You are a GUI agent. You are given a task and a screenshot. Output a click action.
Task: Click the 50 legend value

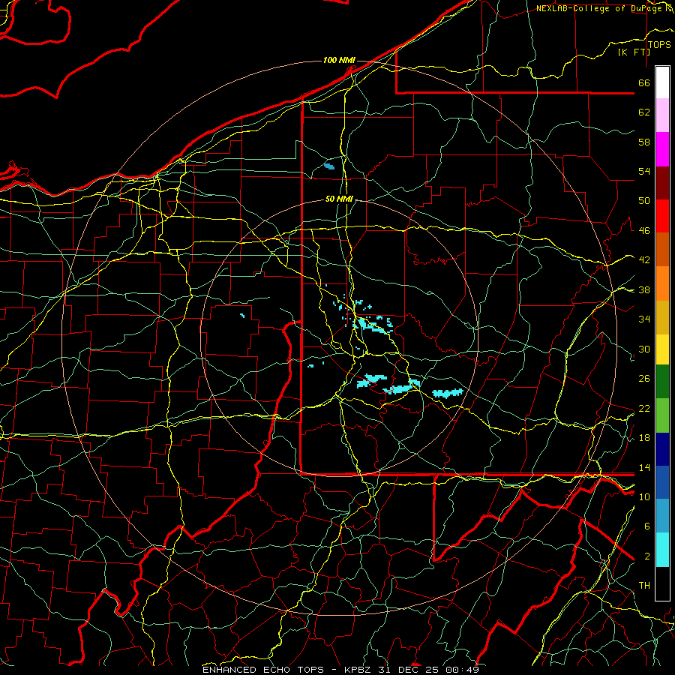pos(644,201)
